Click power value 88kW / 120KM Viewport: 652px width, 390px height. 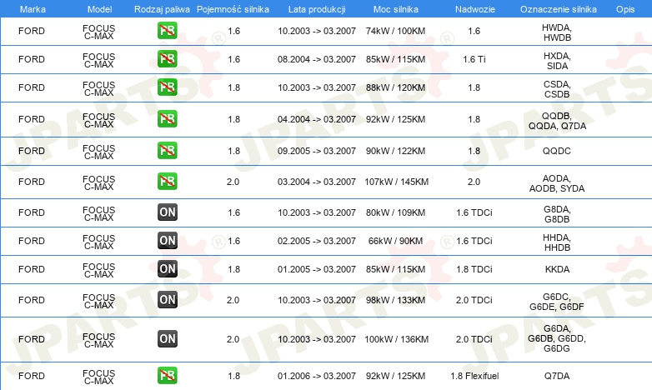click(x=395, y=87)
